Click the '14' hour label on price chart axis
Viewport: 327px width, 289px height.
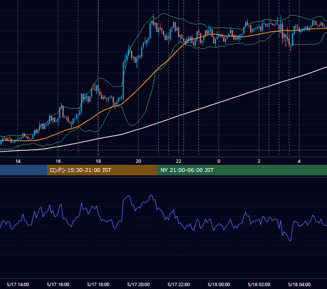point(18,161)
